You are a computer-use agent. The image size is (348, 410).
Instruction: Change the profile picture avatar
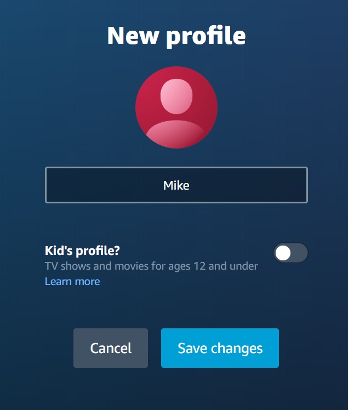tap(176, 107)
